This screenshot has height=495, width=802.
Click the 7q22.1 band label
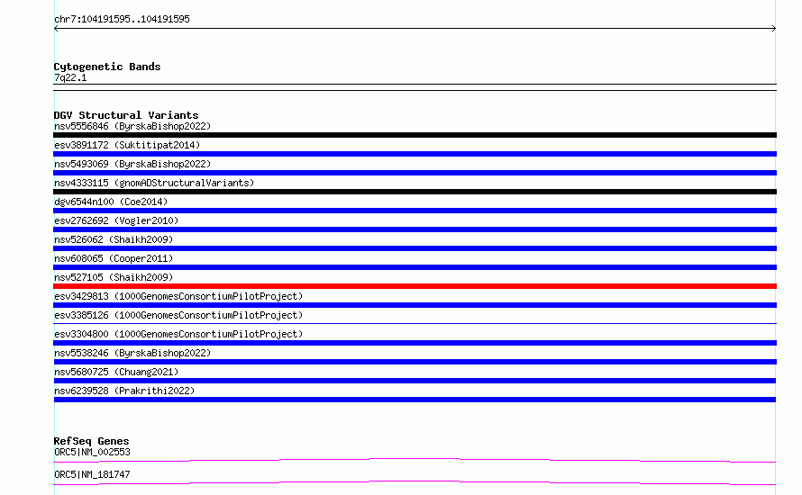pos(70,77)
